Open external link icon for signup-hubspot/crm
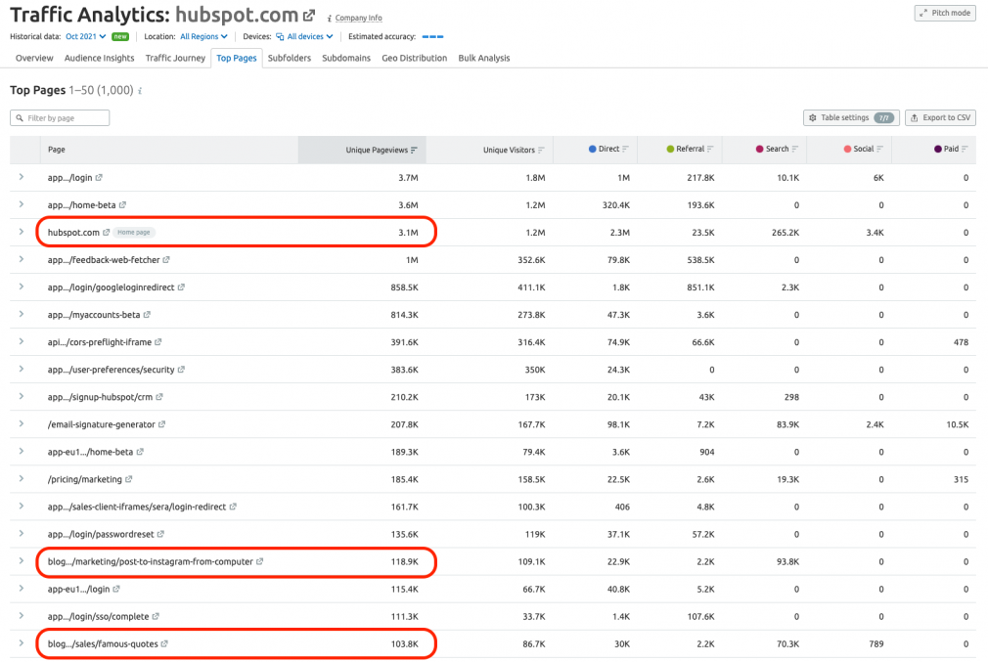 159,397
